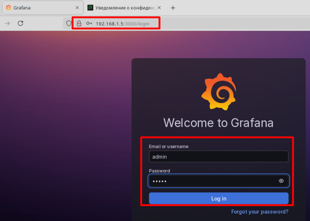
Task: Close the Grafana tab
Action: pyautogui.click(x=77, y=7)
